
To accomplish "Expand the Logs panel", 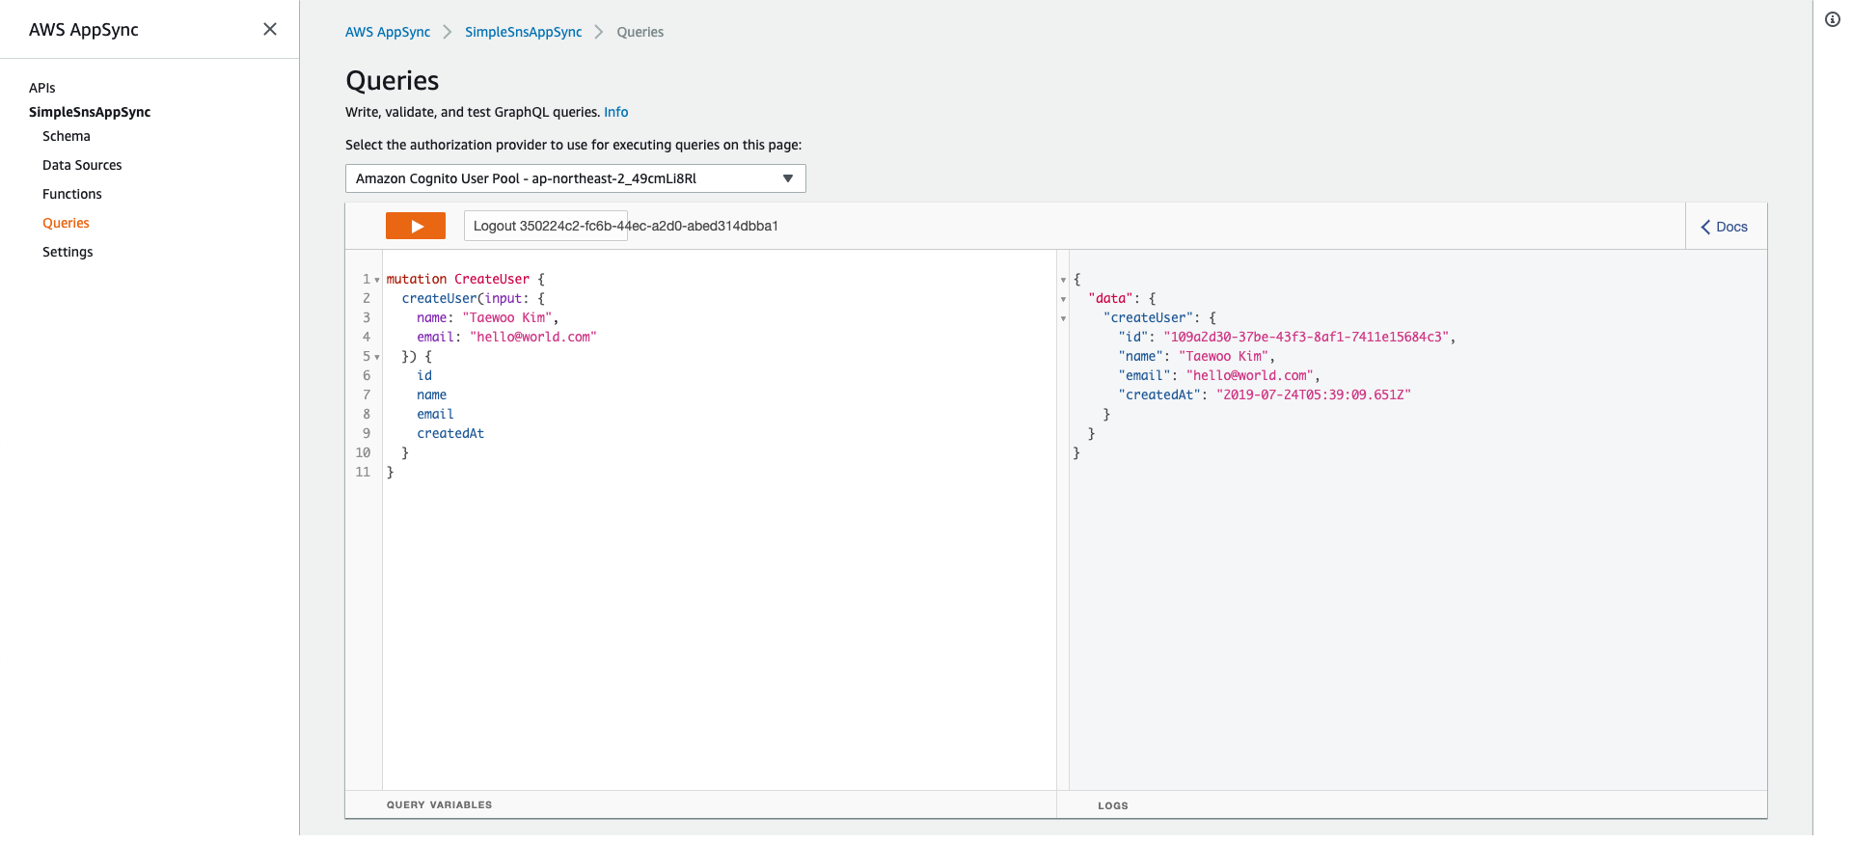I will [x=1113, y=805].
